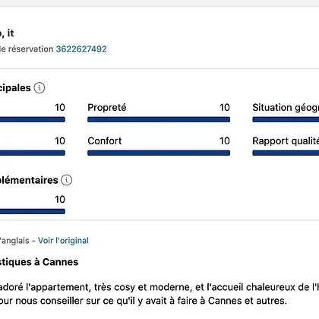The height and width of the screenshot is (319, 319).
Task: Select the Rapport qualité category label
Action: 286,141
